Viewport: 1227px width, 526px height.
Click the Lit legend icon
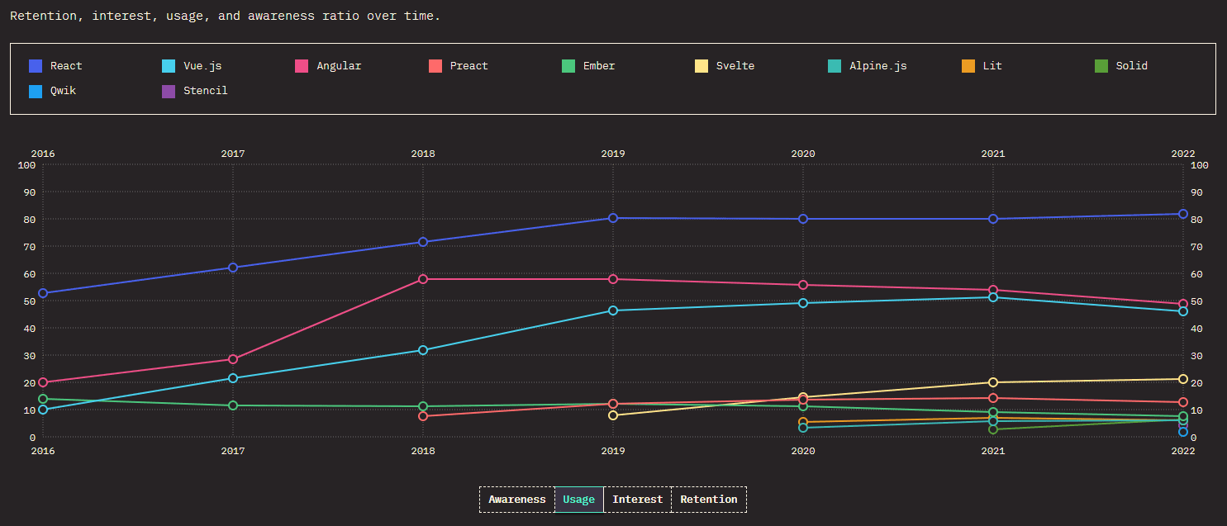point(970,65)
